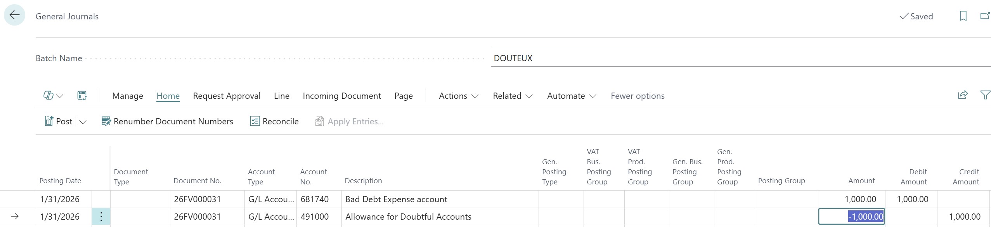Click Renumber Document Numbers
Screen dimensions: 991x227
coord(167,121)
